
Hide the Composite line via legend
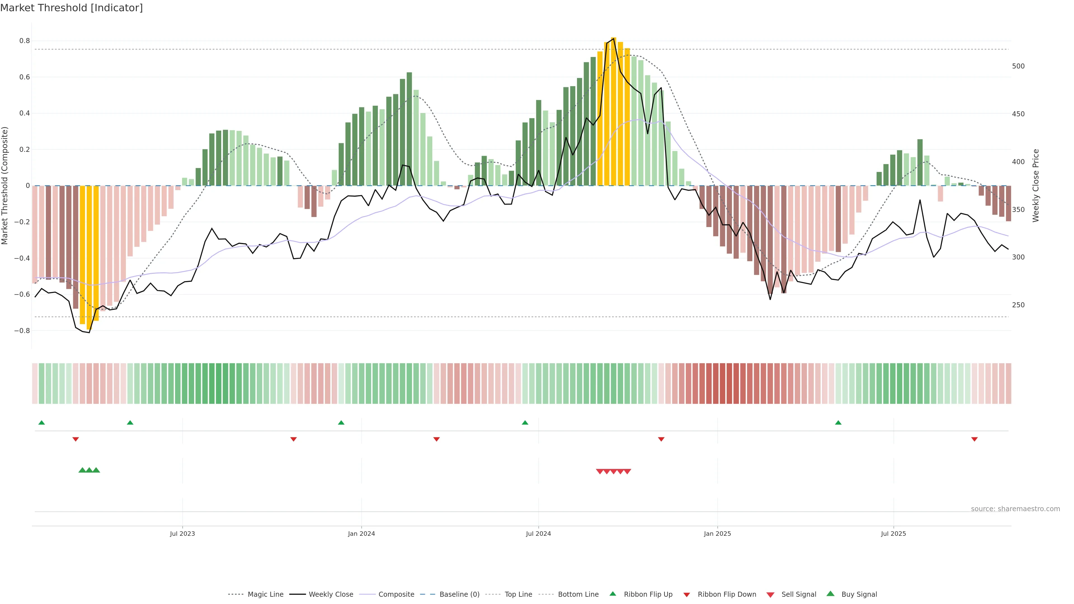[x=396, y=594]
